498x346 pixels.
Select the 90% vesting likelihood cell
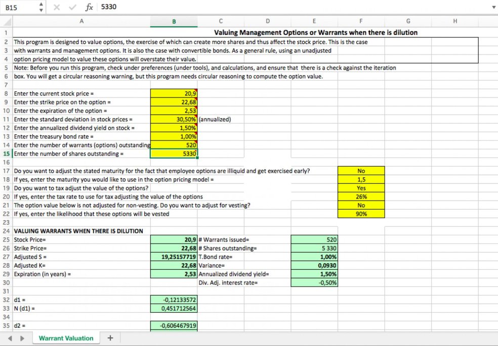(360, 214)
